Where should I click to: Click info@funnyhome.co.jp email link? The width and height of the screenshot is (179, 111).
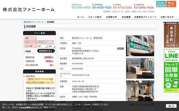(x=81, y=75)
